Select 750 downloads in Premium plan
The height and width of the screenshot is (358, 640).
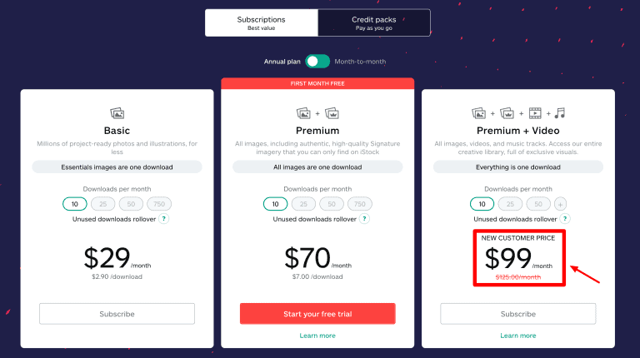pos(360,204)
